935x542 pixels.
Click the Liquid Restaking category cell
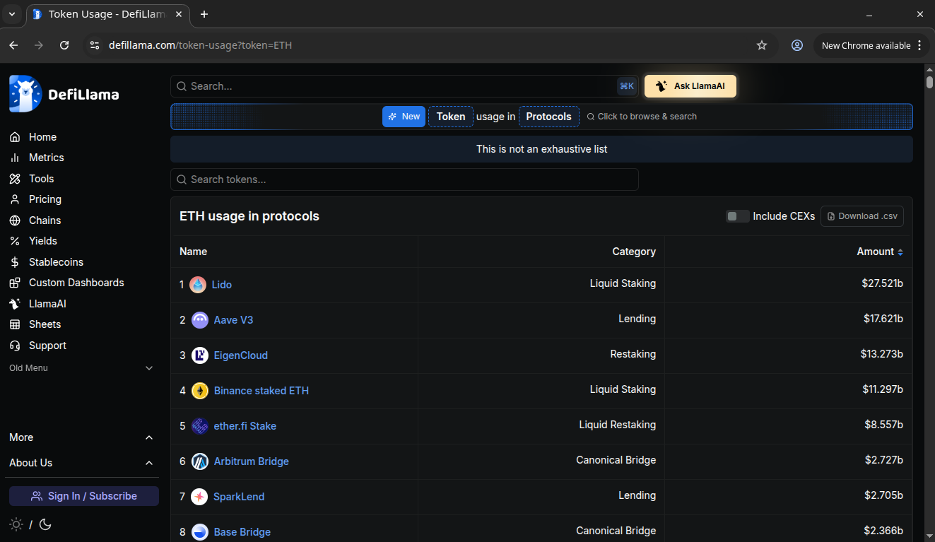coord(617,425)
